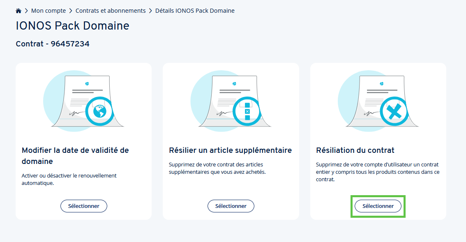Go to Contrats et abonnements breadcrumb

click(111, 11)
